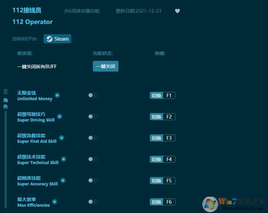The image size is (268, 213).
Task: Select the Steam platform button
Action: click(x=57, y=39)
